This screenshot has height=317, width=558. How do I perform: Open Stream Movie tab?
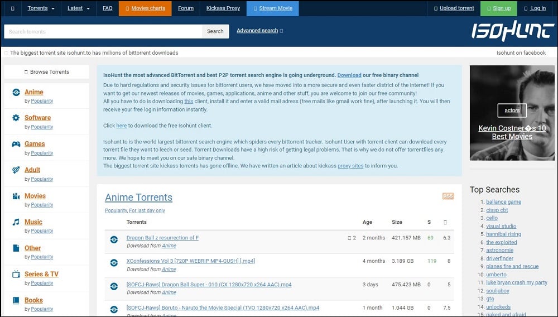[x=273, y=8]
